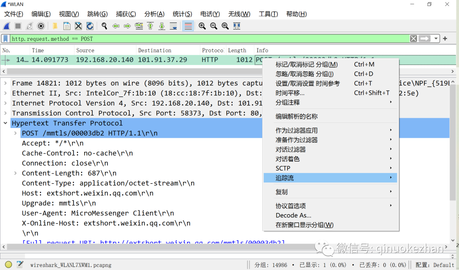
Task: Select the Find packet icon
Action: [104, 26]
